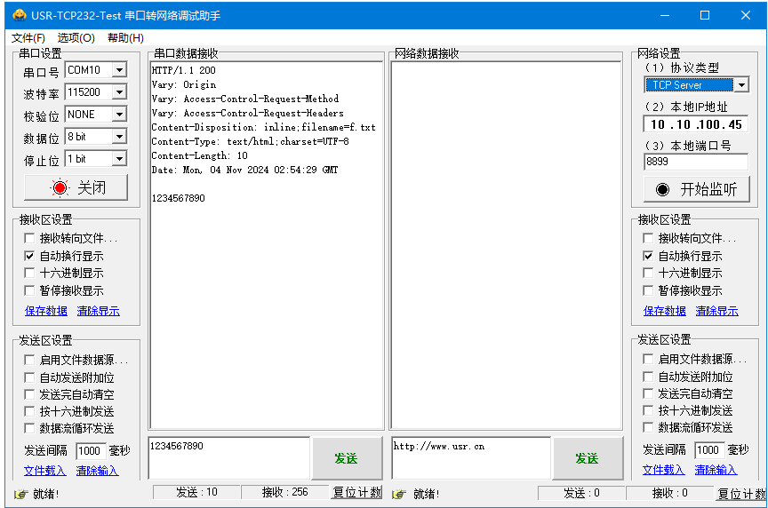Click the 关闭 serial port button

(76, 188)
